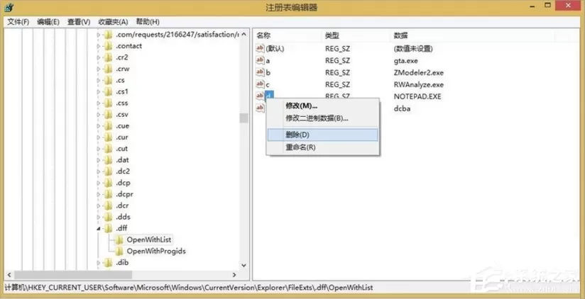Expand the .cur key arrow
This screenshot has width=585, height=299.
(x=99, y=137)
